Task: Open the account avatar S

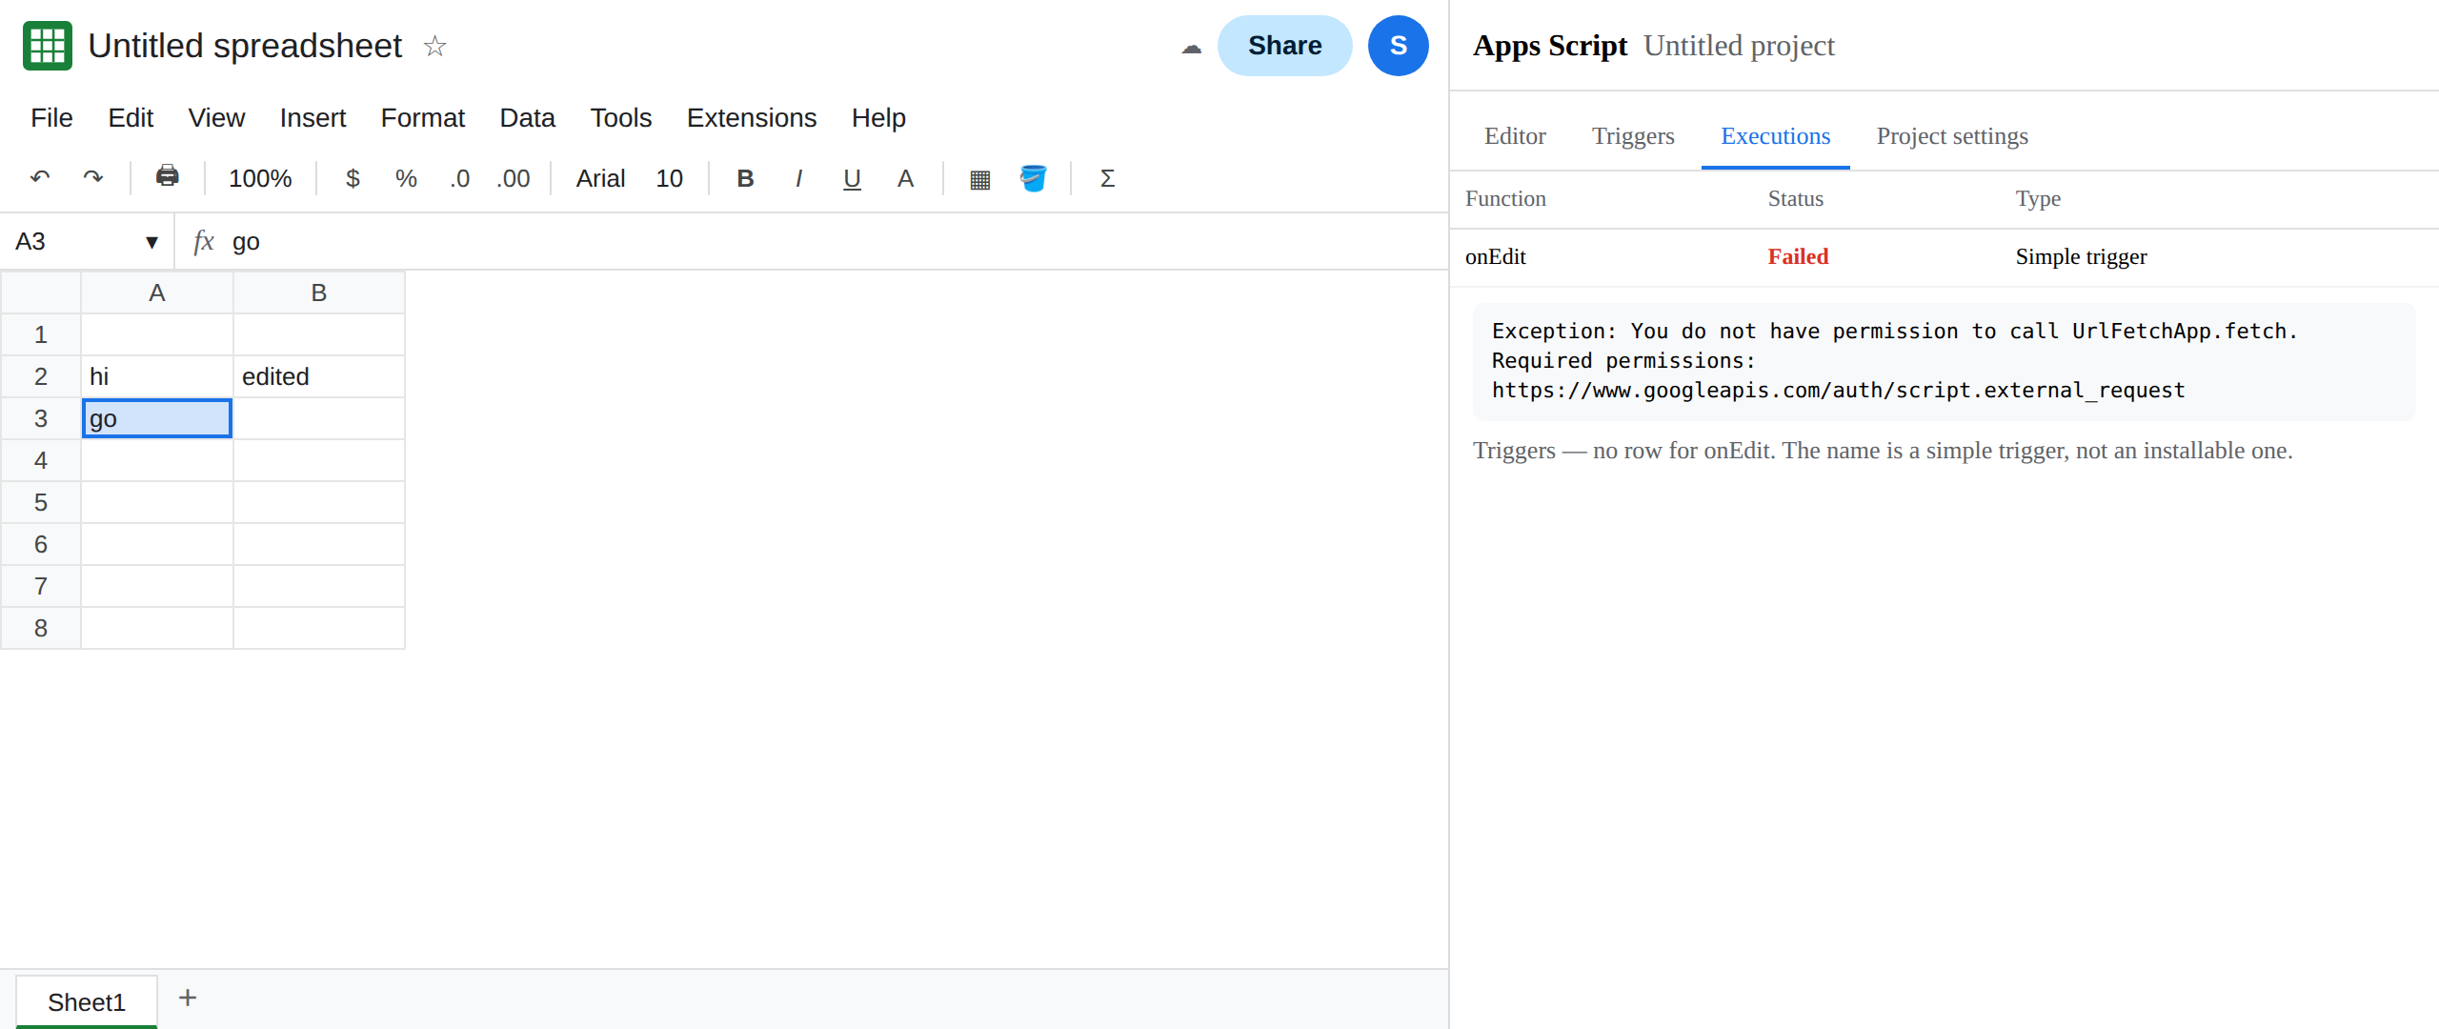Action: coord(1398,46)
